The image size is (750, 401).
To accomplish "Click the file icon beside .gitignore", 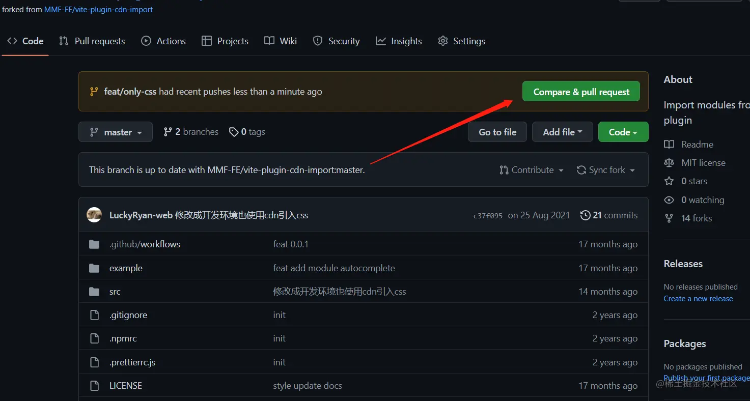I will [x=94, y=315].
